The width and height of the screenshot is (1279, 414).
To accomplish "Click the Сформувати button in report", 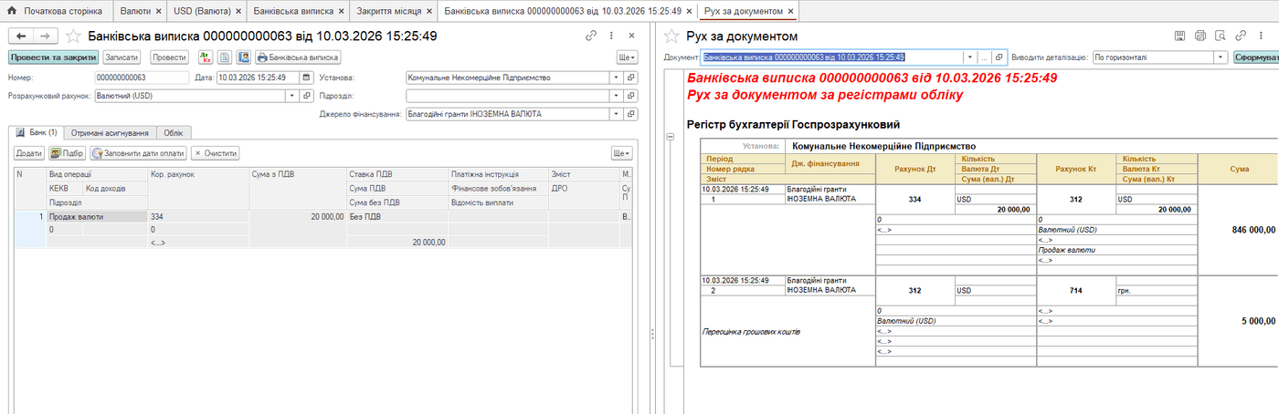I will [x=1258, y=57].
